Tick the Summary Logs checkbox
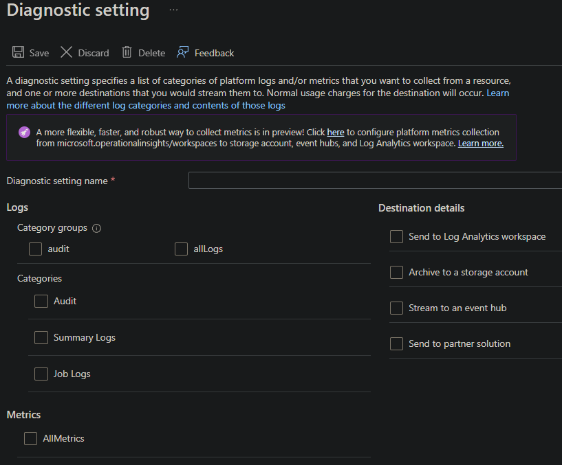Viewport: 562px width, 465px height. coord(41,337)
